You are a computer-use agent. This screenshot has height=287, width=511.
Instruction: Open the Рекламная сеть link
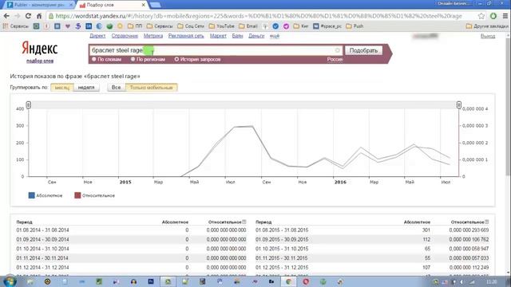coord(186,36)
